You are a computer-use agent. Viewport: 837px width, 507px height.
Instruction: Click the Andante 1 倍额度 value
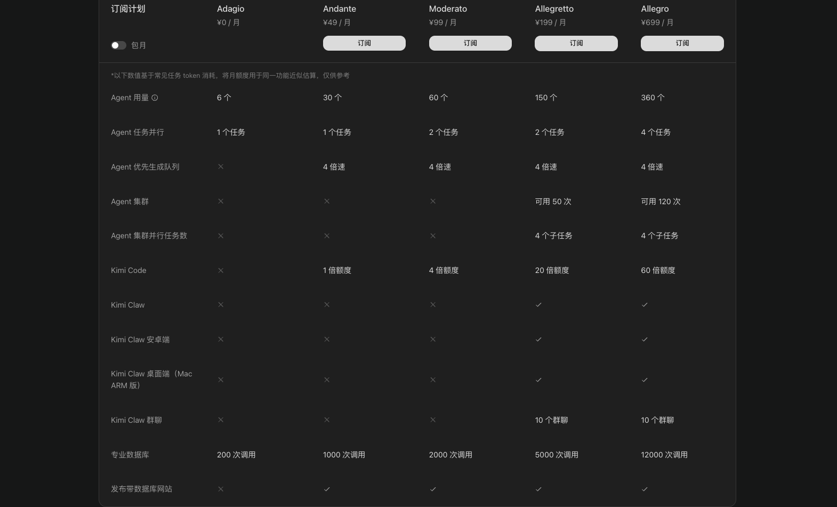point(337,270)
